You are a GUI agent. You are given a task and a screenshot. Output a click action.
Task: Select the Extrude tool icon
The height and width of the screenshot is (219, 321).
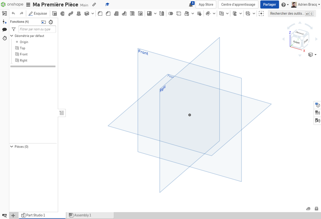(55, 13)
